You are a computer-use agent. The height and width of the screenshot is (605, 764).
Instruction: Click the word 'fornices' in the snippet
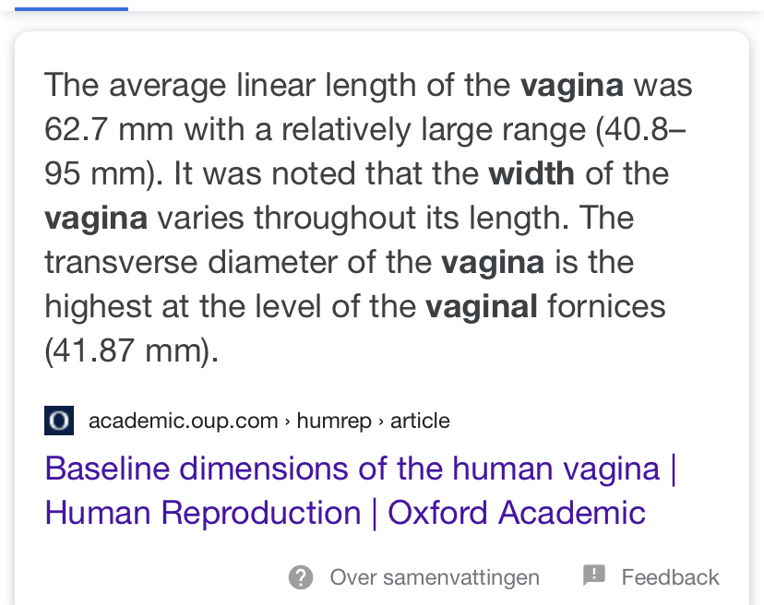605,306
